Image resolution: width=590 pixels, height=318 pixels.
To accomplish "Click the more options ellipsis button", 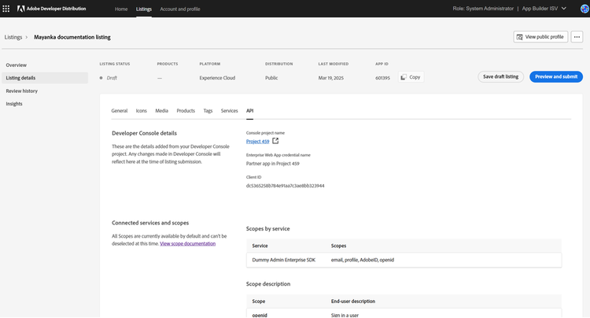I will pyautogui.click(x=577, y=37).
